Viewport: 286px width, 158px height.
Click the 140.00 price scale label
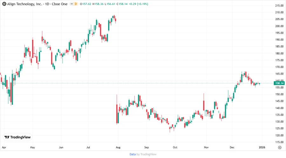(279, 108)
